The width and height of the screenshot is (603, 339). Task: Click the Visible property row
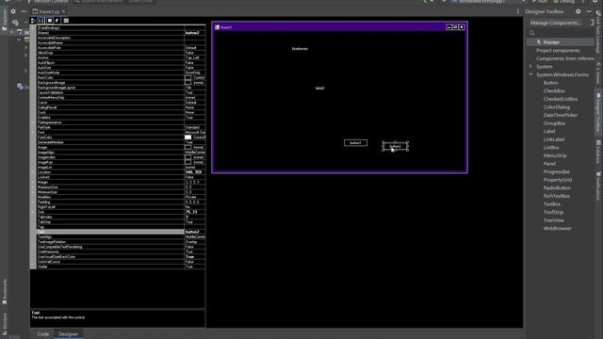coord(121,266)
